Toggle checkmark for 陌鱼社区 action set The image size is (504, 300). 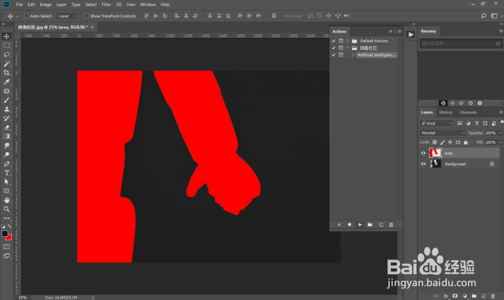[334, 48]
